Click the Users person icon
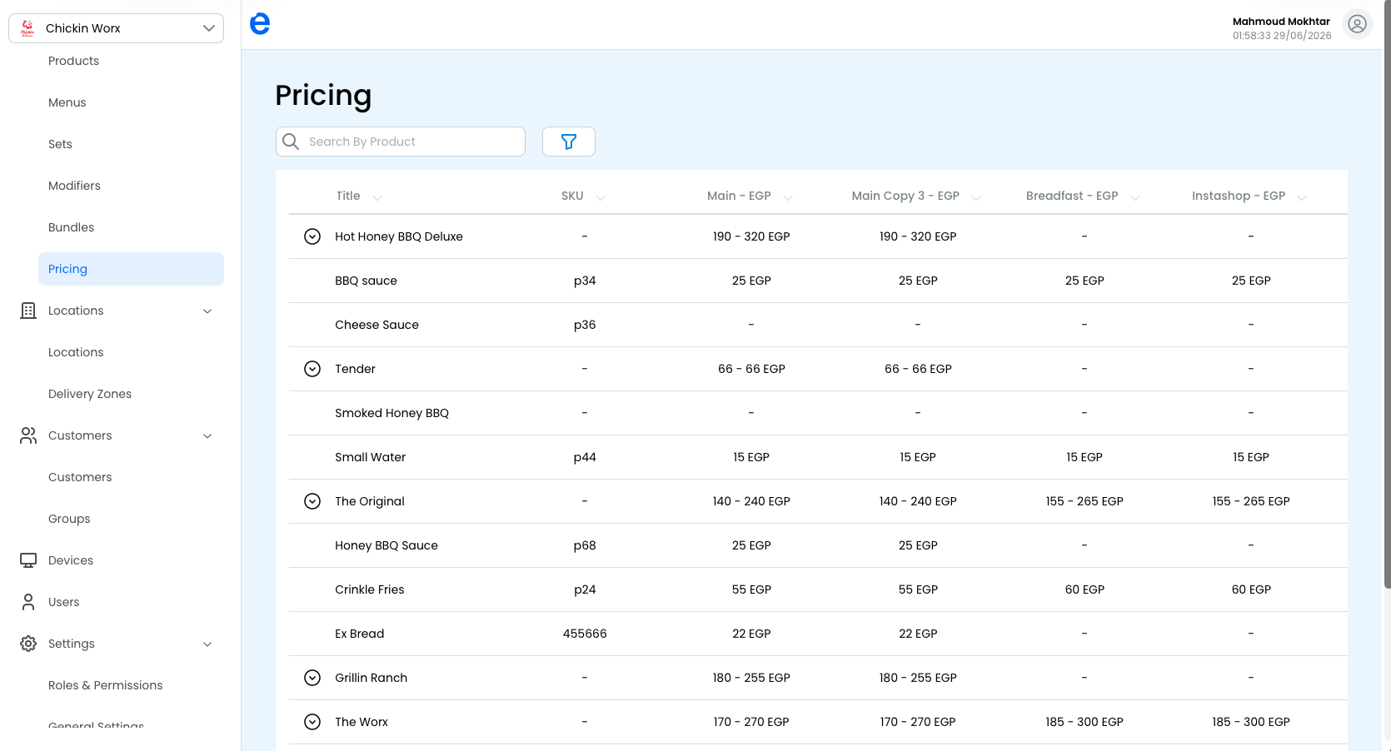 coord(28,602)
